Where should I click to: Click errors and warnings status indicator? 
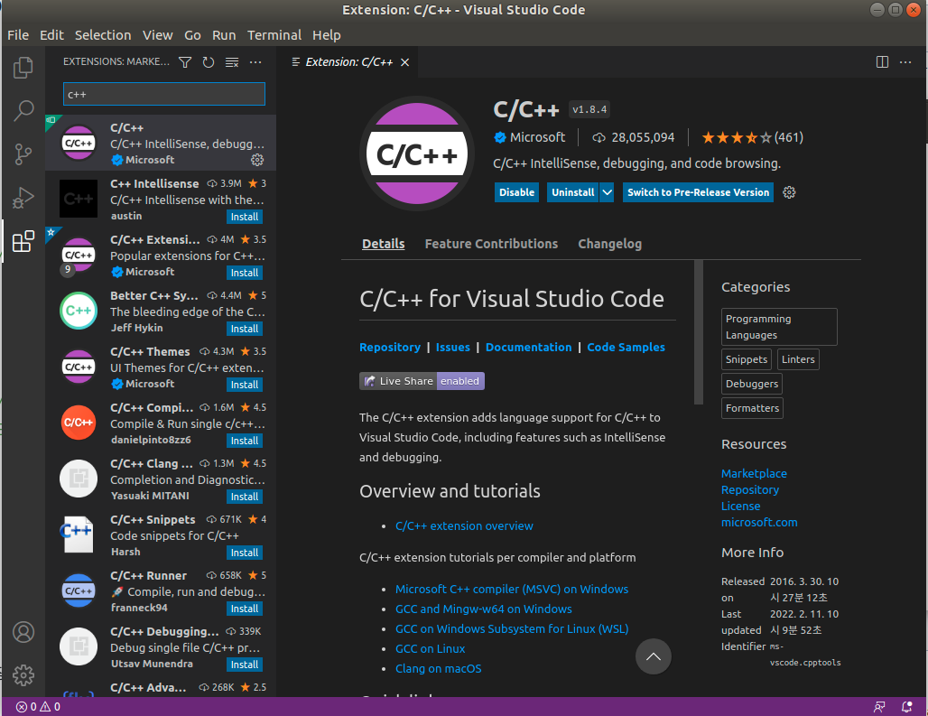click(38, 707)
